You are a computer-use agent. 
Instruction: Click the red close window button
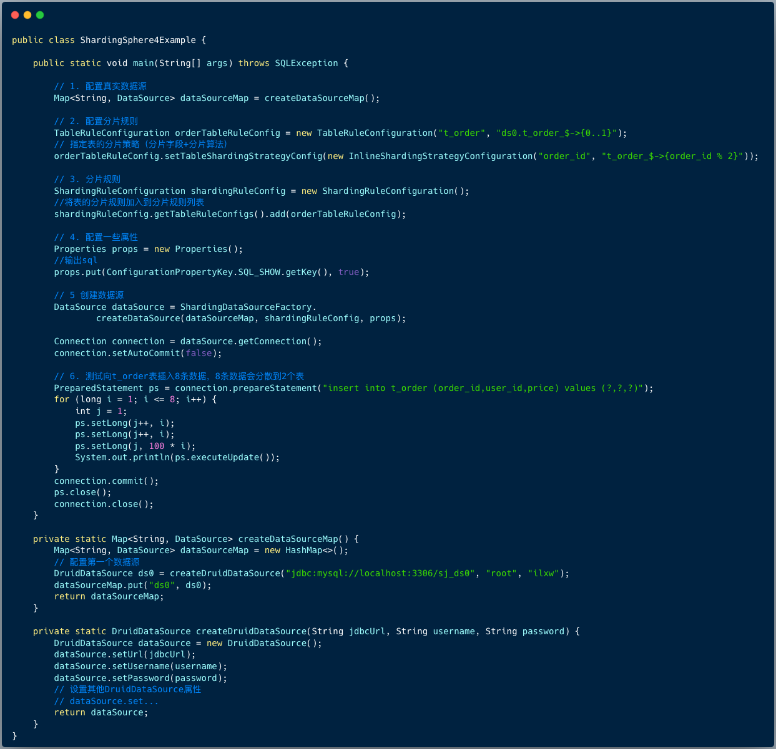tap(15, 15)
